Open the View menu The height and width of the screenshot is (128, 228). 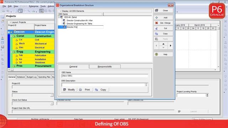[x=16, y=6]
